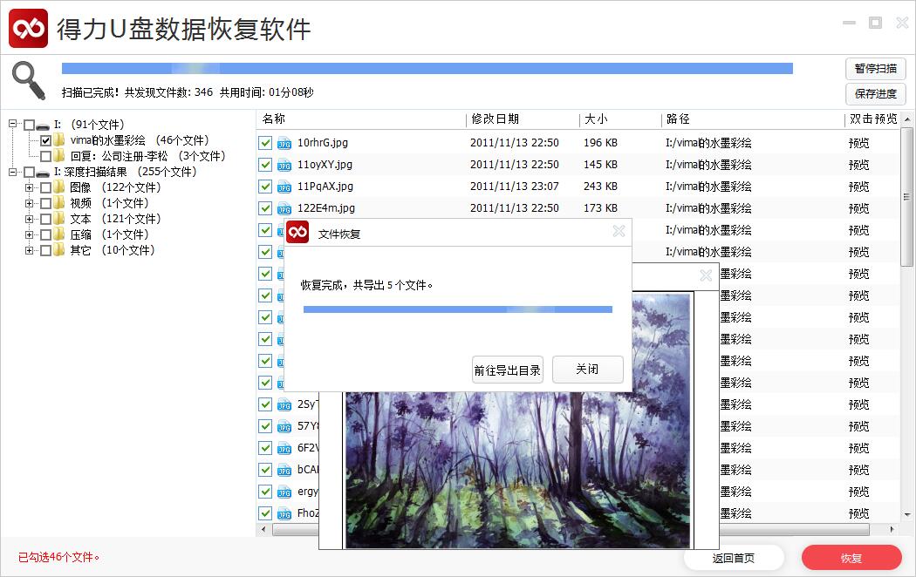Check the 文本 (121个文件) checkbox
This screenshot has width=916, height=577.
pos(45,220)
